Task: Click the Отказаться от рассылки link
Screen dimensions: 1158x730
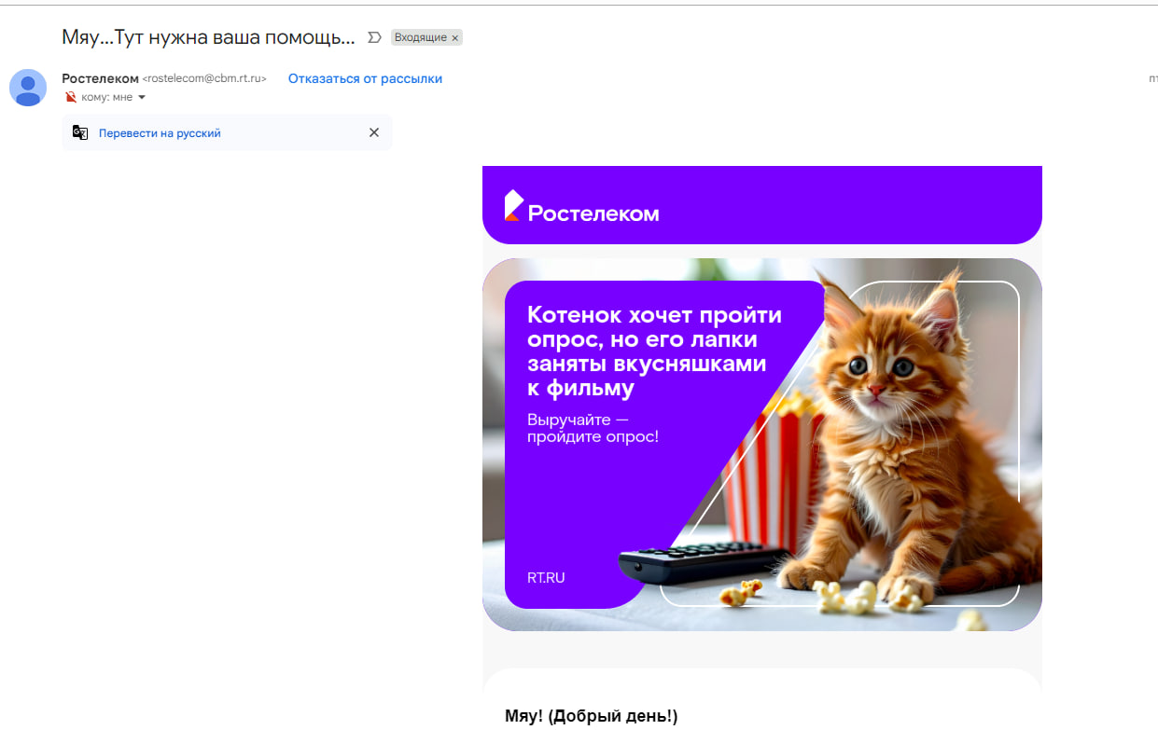Action: click(365, 79)
